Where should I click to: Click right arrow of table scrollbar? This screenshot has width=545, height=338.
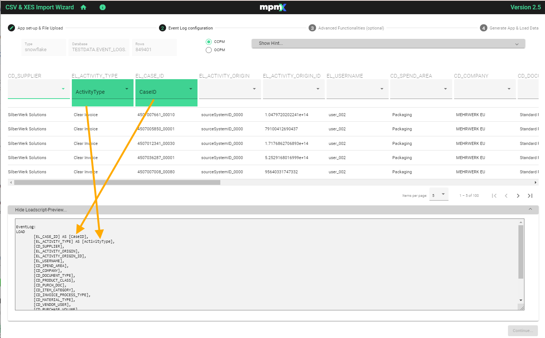pos(536,183)
